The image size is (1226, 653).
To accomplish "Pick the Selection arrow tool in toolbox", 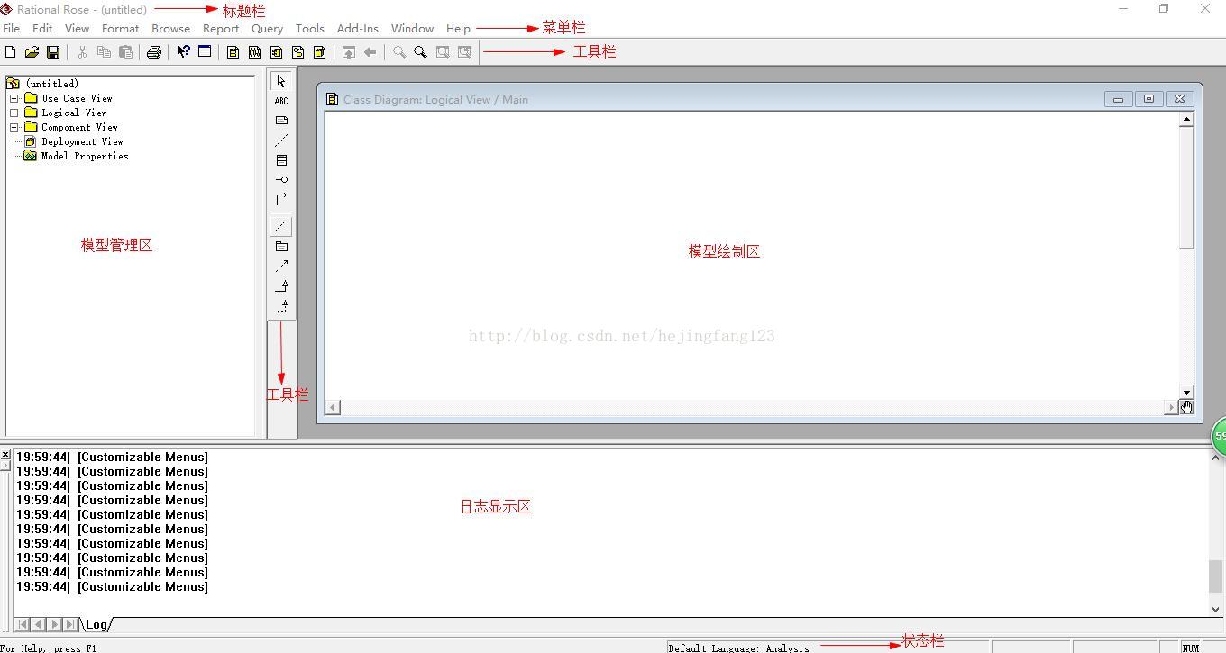I will tap(281, 81).
